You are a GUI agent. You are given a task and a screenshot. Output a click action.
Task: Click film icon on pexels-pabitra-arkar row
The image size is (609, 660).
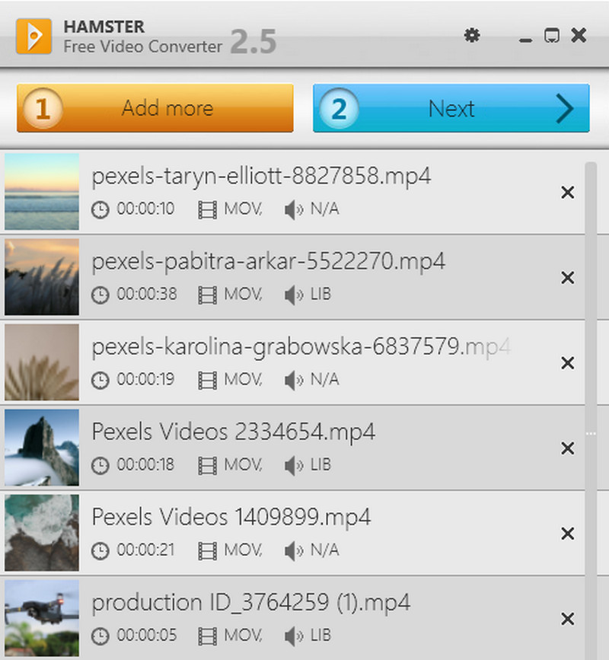[206, 295]
